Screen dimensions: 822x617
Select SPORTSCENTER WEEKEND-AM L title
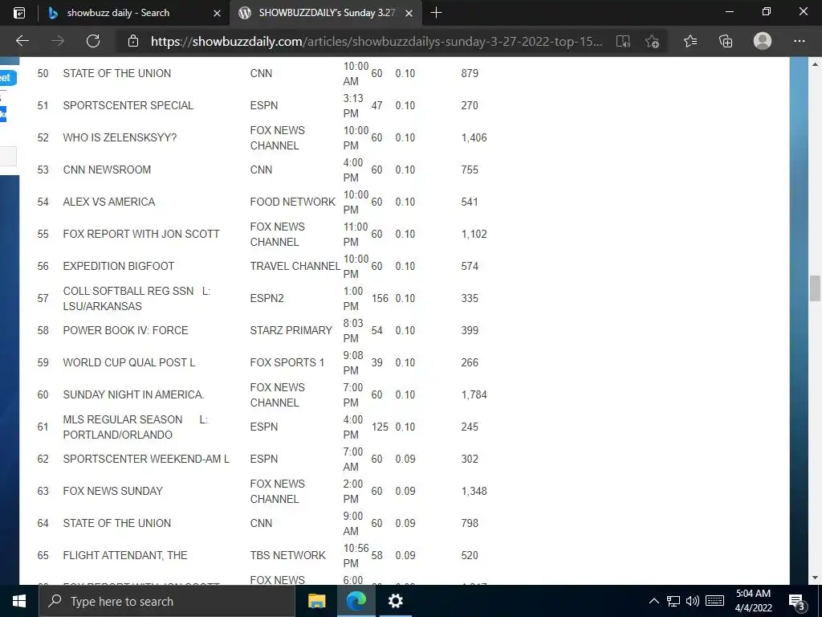click(x=146, y=459)
